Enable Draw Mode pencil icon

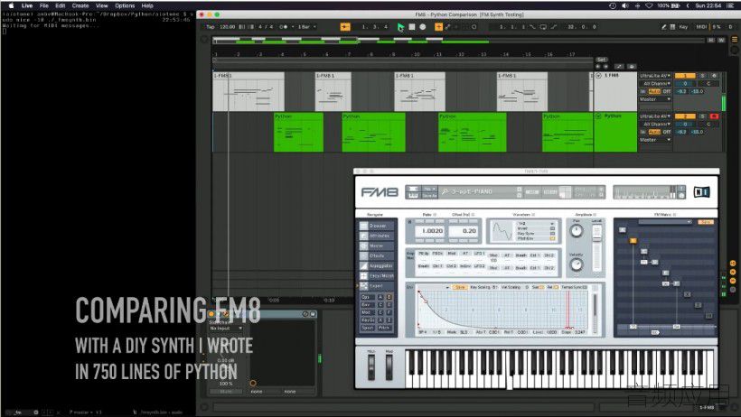(663, 27)
